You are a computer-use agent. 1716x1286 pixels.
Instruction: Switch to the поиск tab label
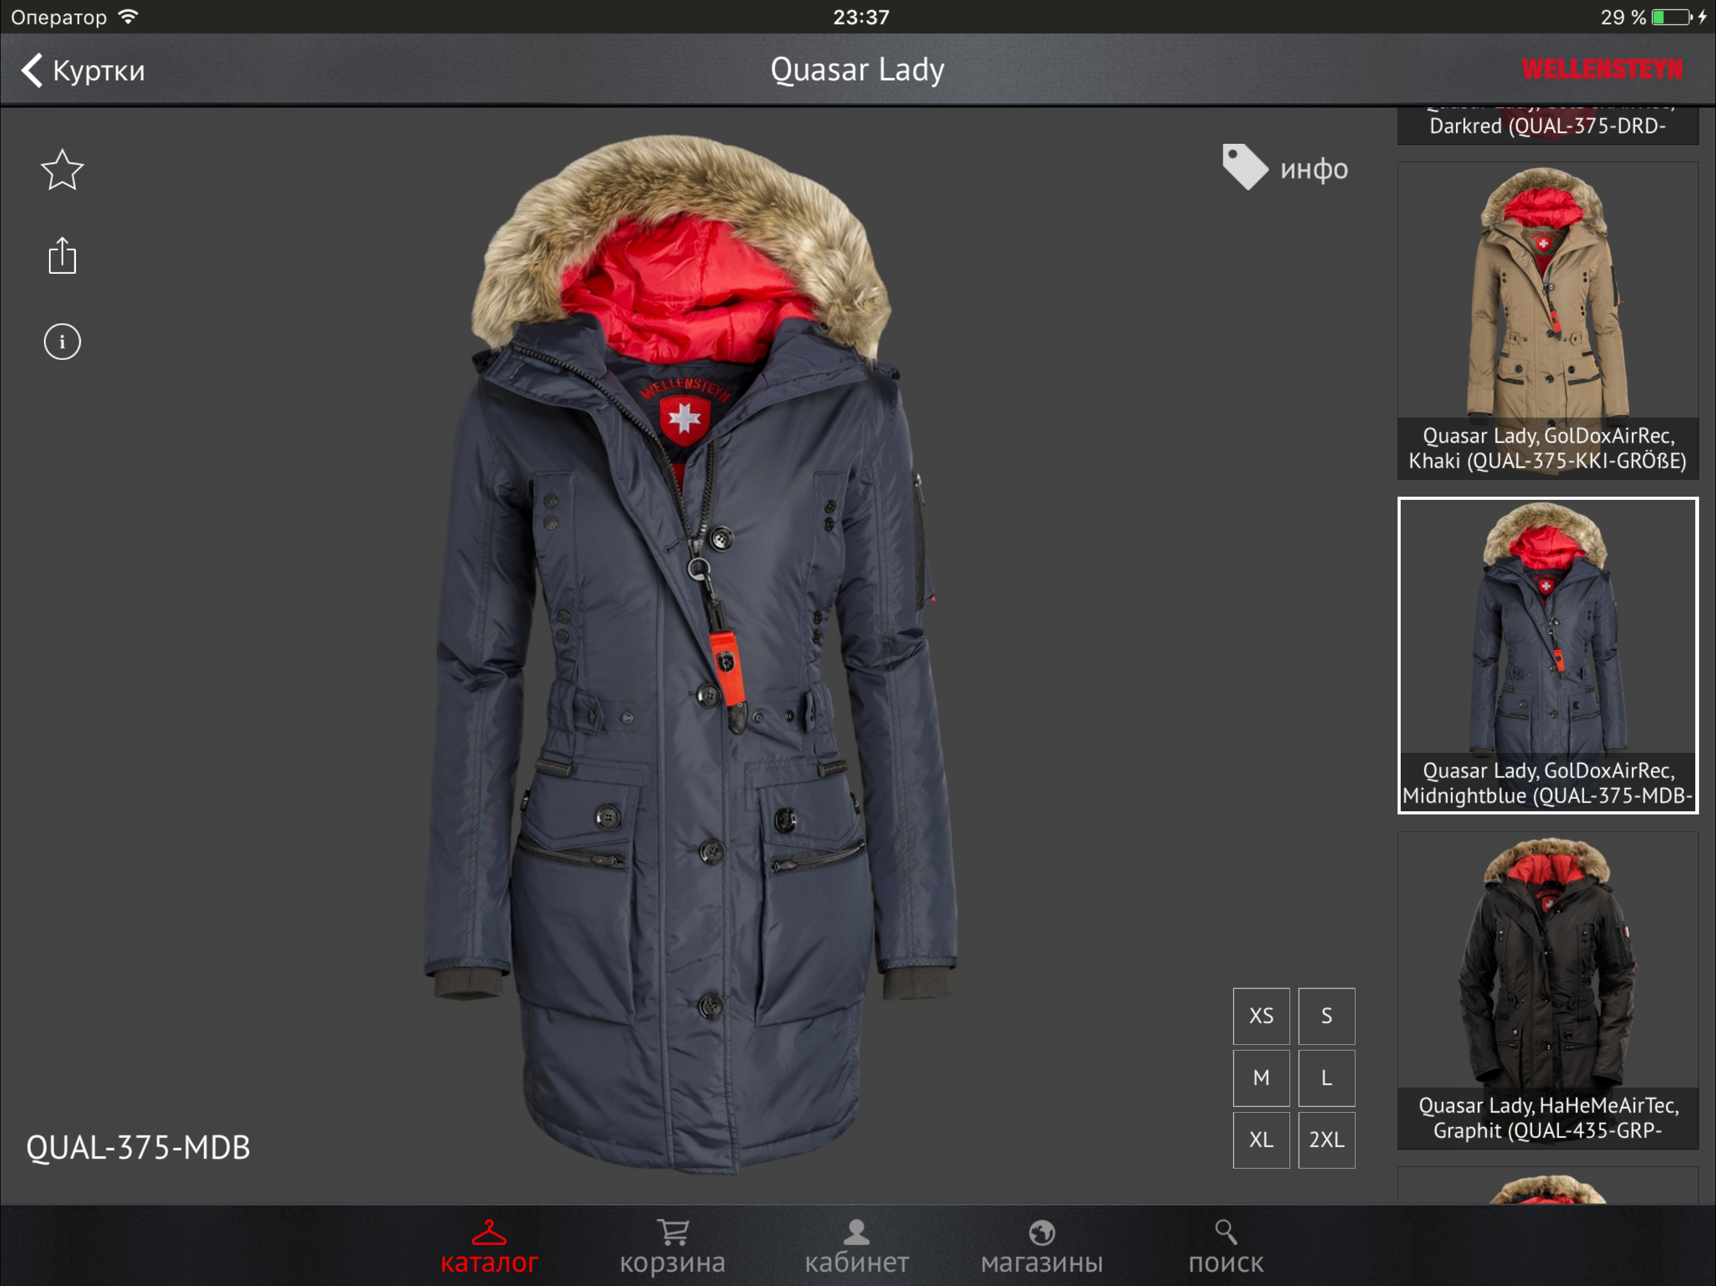[1225, 1263]
